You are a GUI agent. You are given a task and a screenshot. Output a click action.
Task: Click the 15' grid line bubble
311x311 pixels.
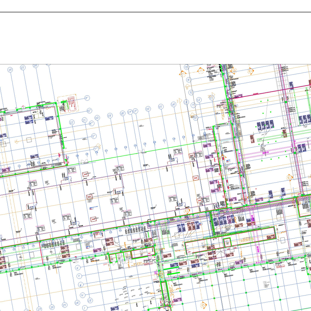click(161, 107)
